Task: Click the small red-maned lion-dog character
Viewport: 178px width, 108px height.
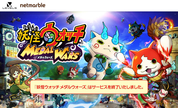Action: pyautogui.click(x=73, y=72)
